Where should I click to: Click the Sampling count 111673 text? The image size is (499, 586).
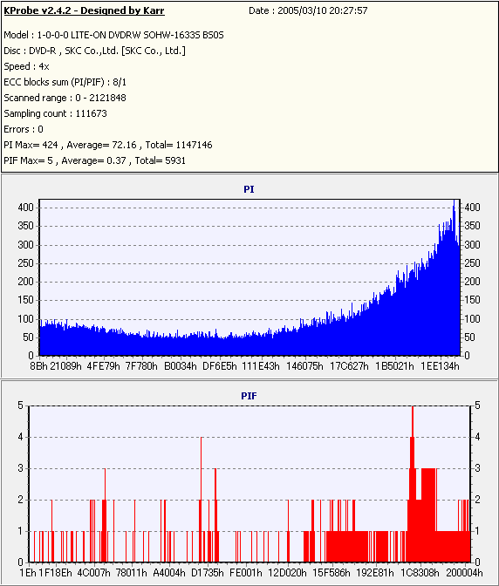coord(55,113)
